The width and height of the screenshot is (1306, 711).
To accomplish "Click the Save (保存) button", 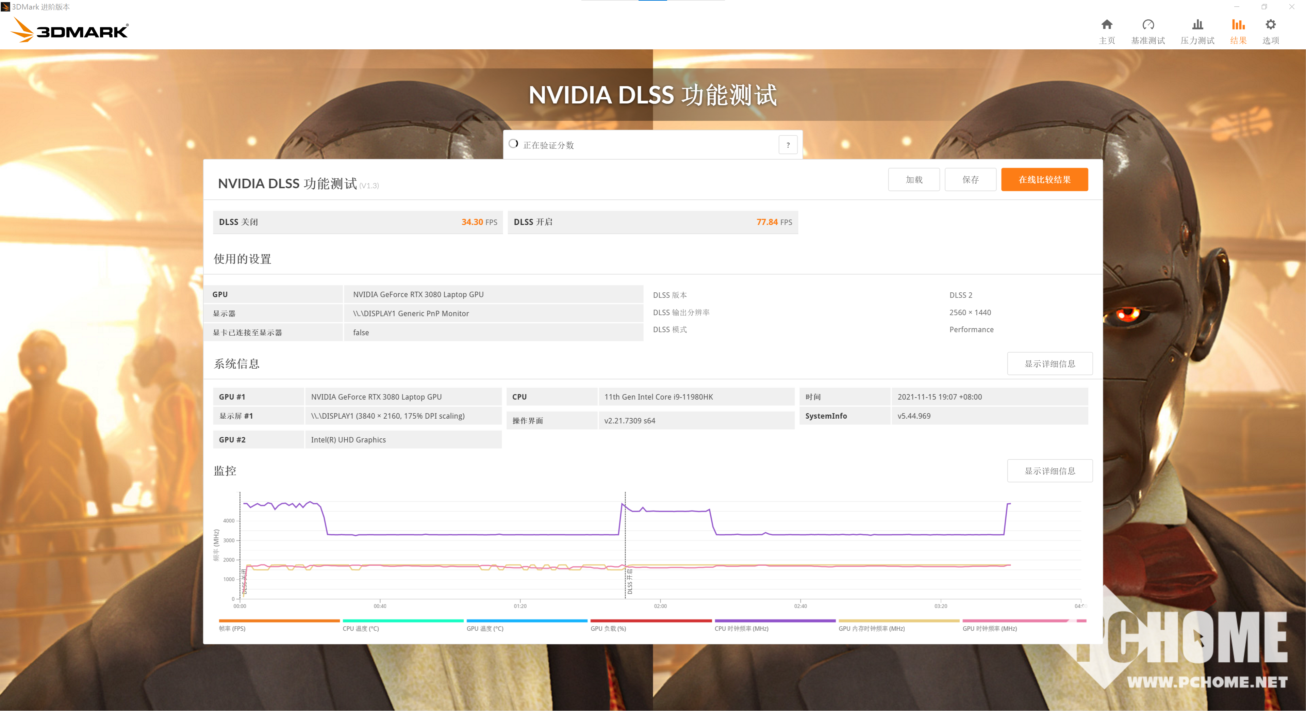I will 970,179.
